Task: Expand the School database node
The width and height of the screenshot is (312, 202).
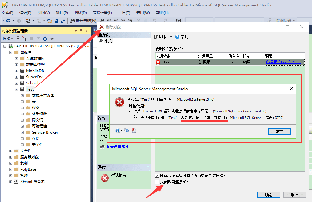Action: (17, 83)
